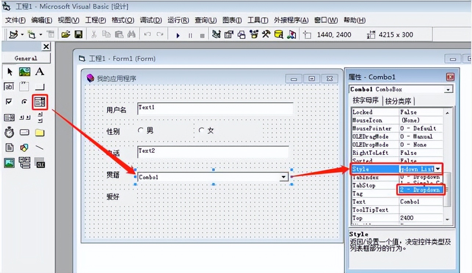The image size is (472, 273).
Task: Choose the '2 - Dropdown' list option
Action: click(x=421, y=190)
